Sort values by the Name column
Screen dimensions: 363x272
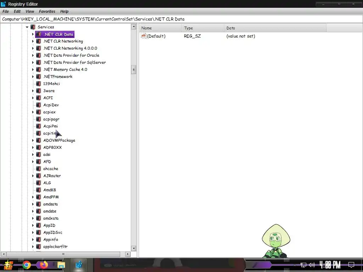161,28
